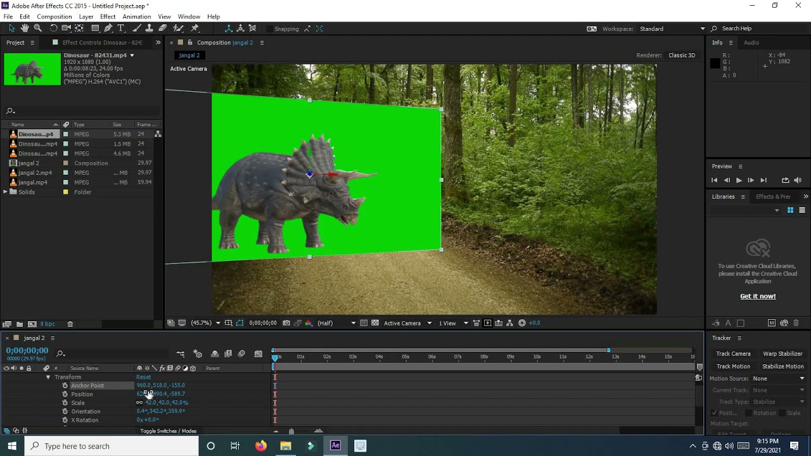
Task: Toggle the Snapping checkbox
Action: point(270,28)
